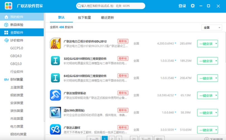
Task: Select GCCP5.0 in sidebar
Action: pos(17,48)
